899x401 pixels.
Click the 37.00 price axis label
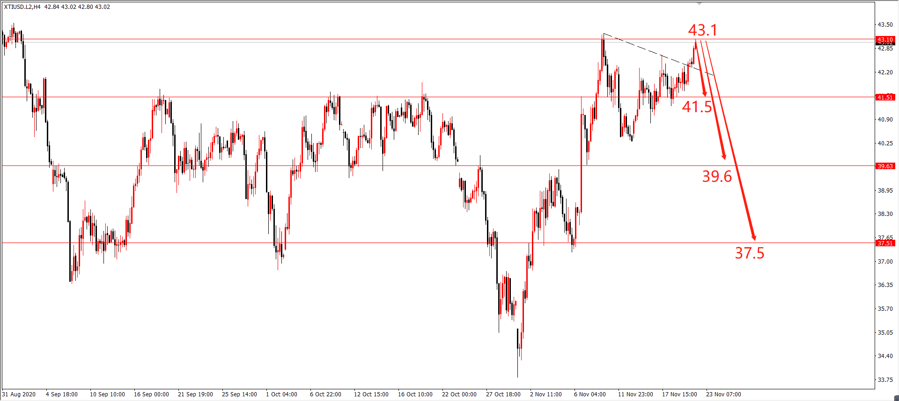tap(885, 262)
